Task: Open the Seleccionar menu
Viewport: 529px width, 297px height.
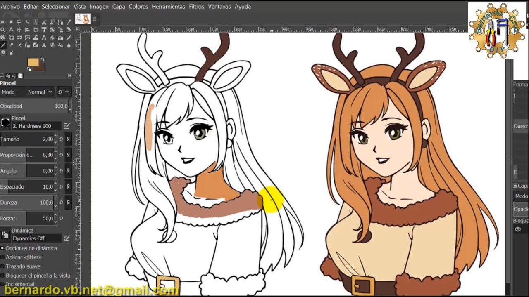Action: (x=56, y=7)
